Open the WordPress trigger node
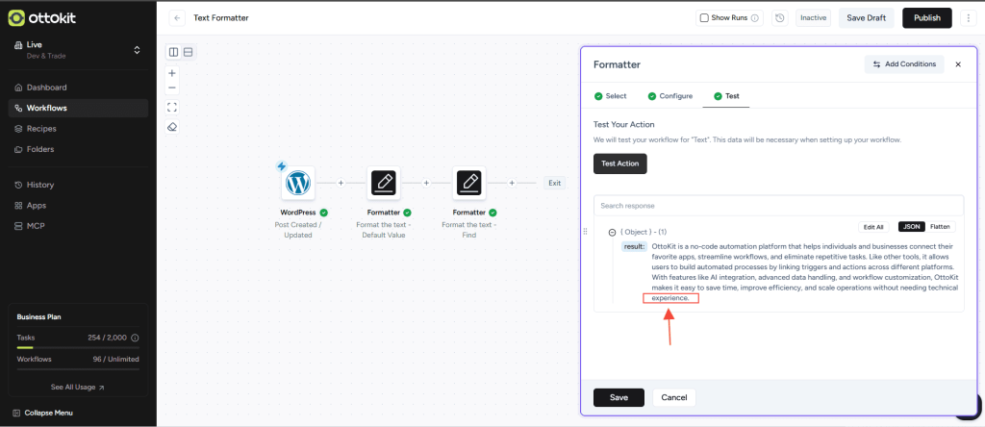 click(298, 182)
